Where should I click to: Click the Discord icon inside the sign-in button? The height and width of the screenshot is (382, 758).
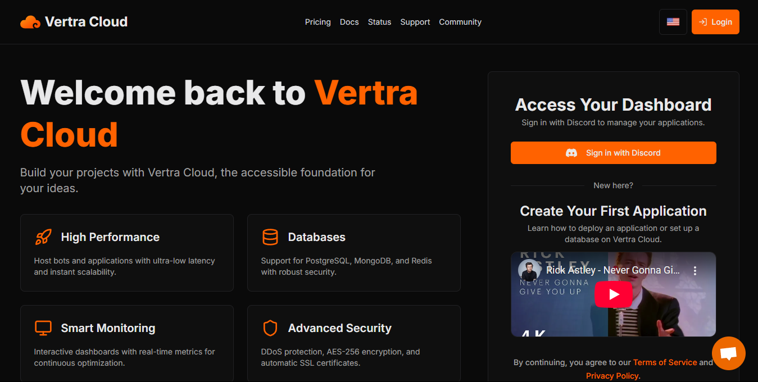tap(571, 152)
